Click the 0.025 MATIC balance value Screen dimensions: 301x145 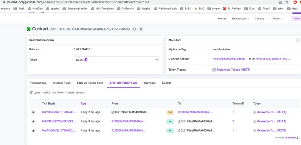point(82,49)
